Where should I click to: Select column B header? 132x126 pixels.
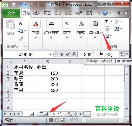coord(47,62)
